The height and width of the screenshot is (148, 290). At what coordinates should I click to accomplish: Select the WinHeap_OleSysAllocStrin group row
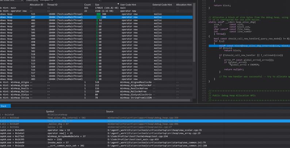tap(96, 94)
